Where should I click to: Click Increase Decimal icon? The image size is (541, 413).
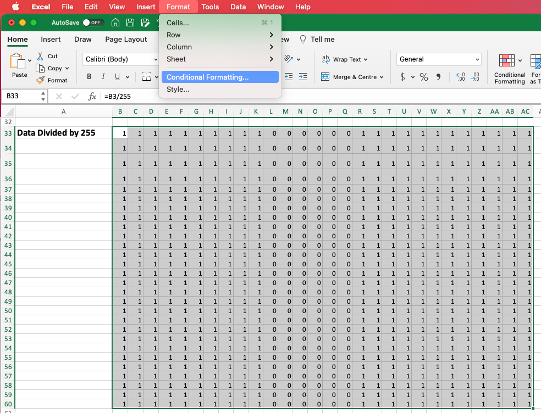pyautogui.click(x=460, y=76)
